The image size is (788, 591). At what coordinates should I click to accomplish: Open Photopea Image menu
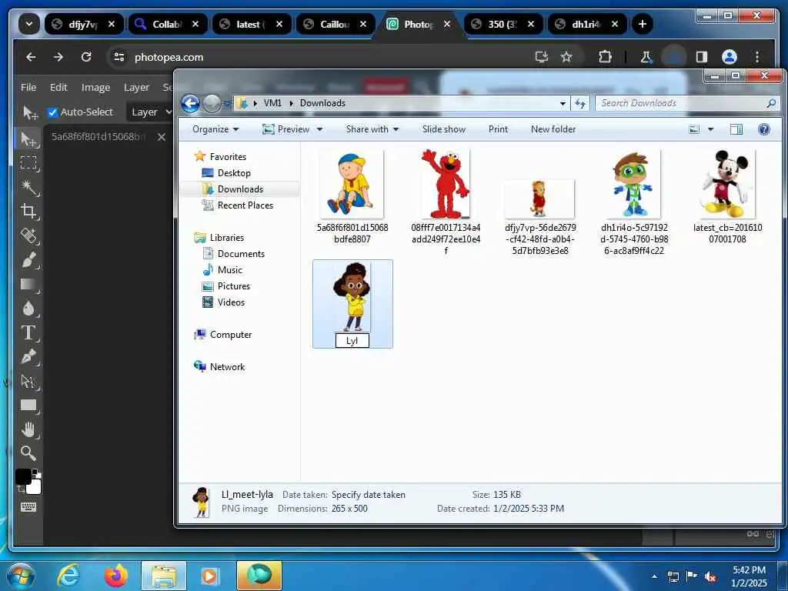tap(95, 87)
